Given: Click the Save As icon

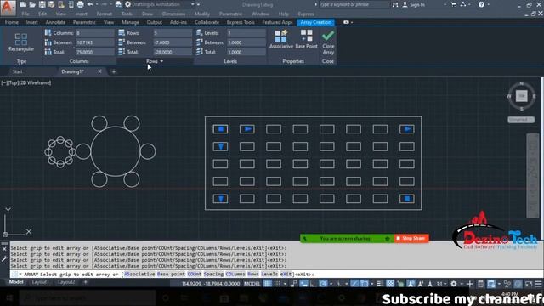Looking at the screenshot, I should click(51, 4).
